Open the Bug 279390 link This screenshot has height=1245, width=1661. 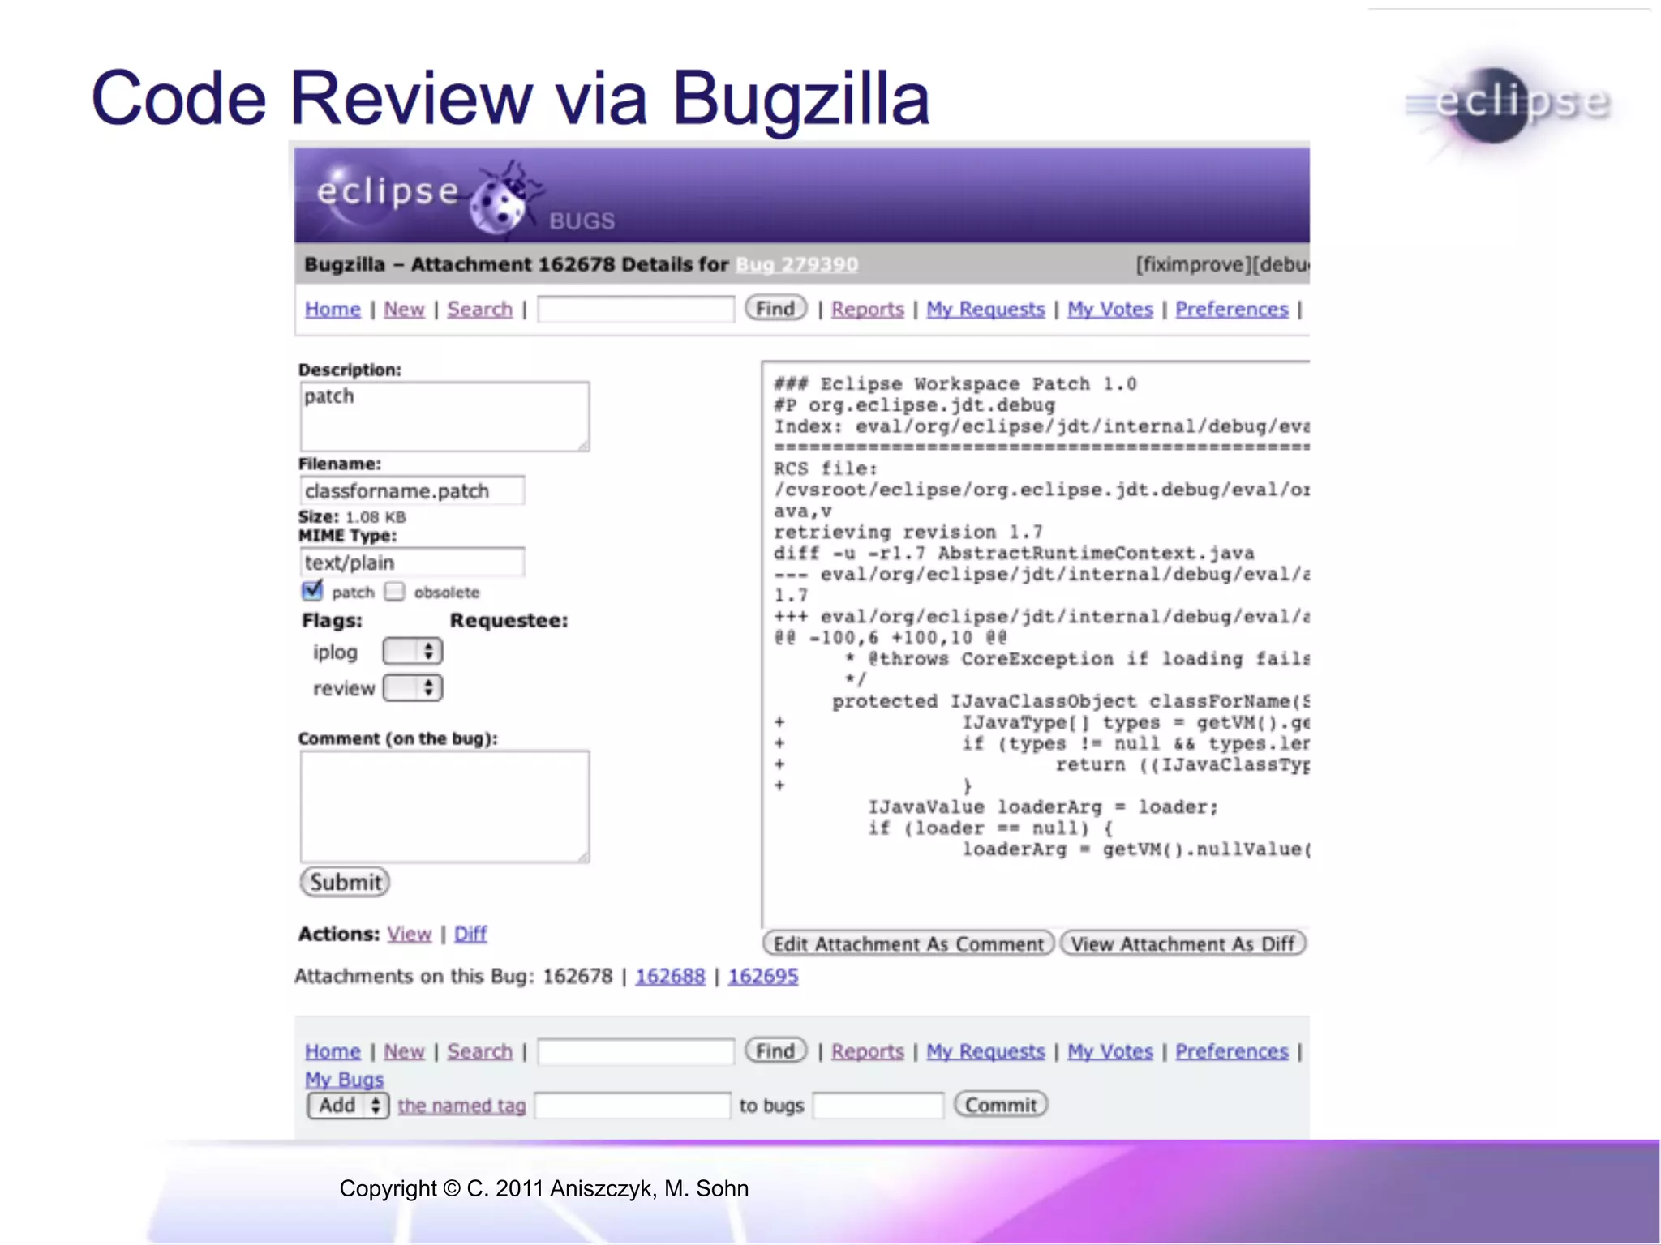click(x=796, y=265)
